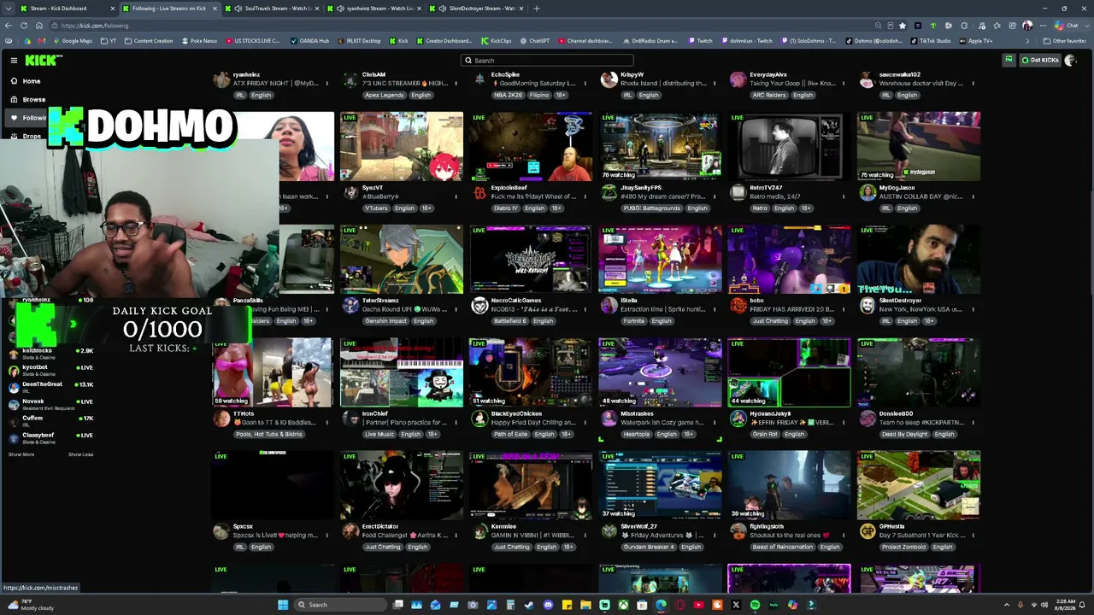Click the green icon left of Get KICKs
The height and width of the screenshot is (615, 1094).
pos(1009,60)
